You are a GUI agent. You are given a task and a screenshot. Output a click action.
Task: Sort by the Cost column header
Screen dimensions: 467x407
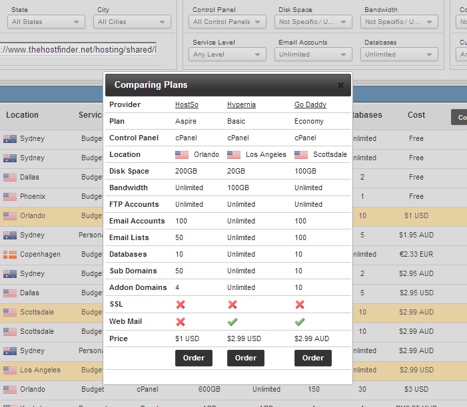click(x=416, y=115)
